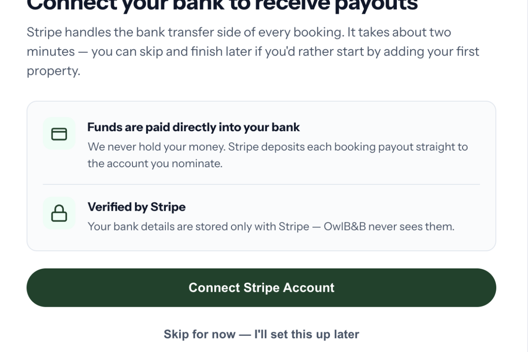
Task: Click the bank card icon beside Funds heading
Action: point(59,134)
